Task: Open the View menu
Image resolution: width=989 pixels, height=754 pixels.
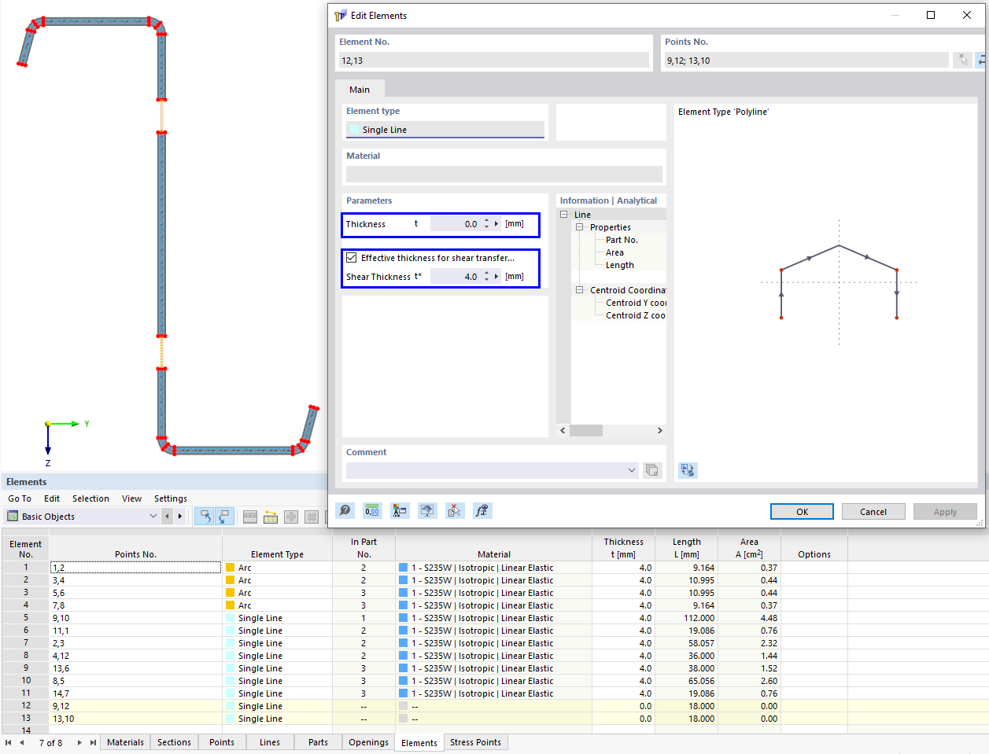Action: point(131,498)
